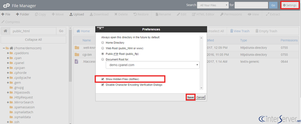This screenshot has width=301, height=124.
Task: Expand the .MirrorSearch folder node
Action: point(8,102)
